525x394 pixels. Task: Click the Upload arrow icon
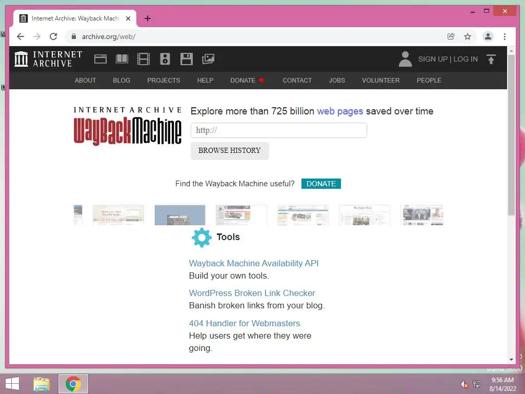[x=491, y=60]
